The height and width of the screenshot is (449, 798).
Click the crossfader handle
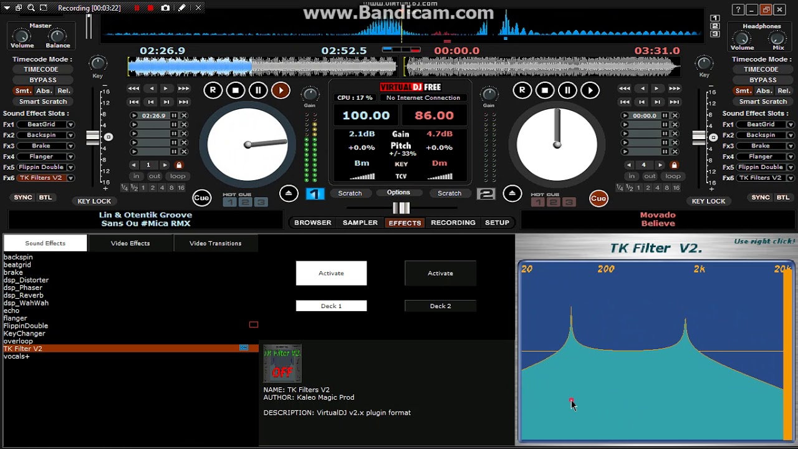[x=401, y=208]
